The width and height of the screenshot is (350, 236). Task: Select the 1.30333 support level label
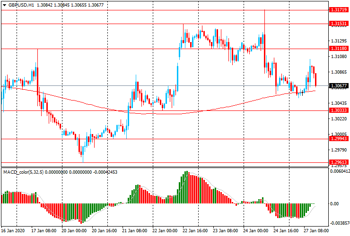coord(339,110)
